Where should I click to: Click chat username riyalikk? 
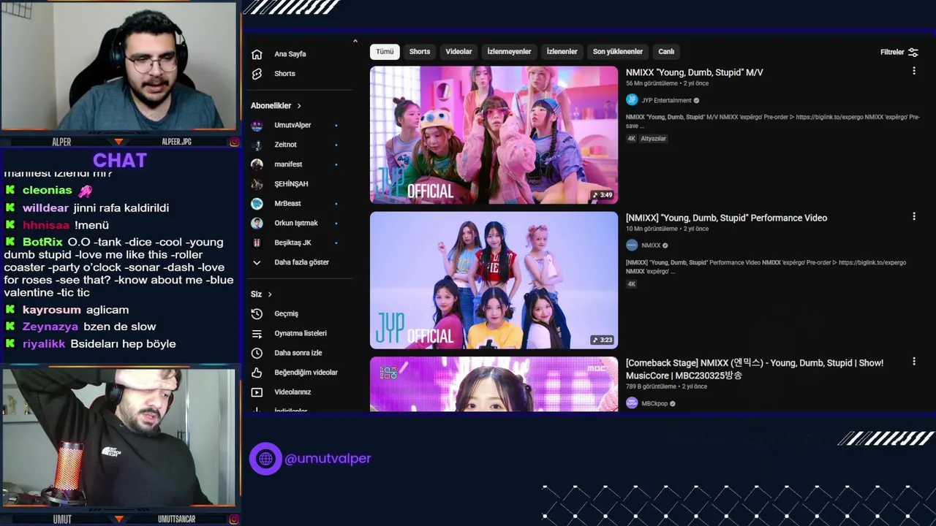(x=44, y=343)
